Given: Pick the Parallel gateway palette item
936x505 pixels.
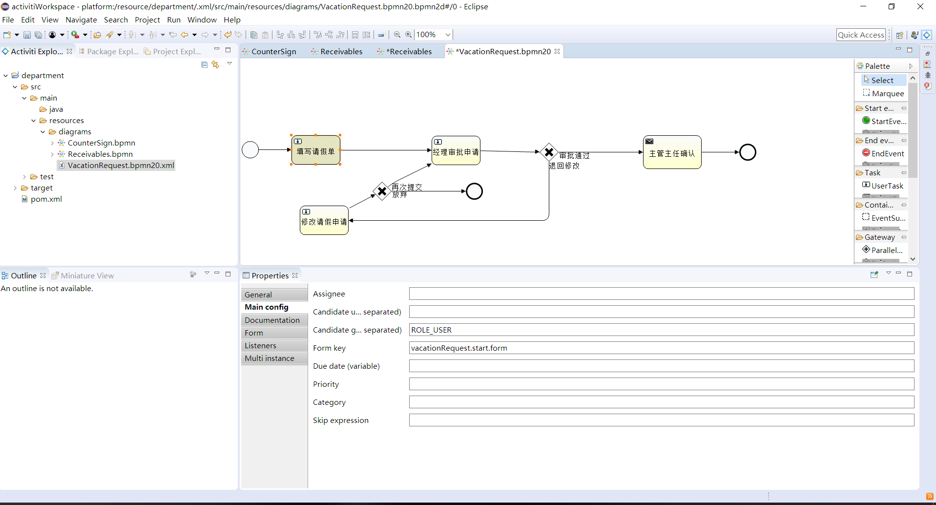Looking at the screenshot, I should 883,250.
